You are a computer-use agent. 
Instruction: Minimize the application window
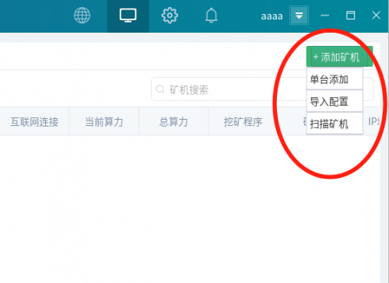[324, 16]
